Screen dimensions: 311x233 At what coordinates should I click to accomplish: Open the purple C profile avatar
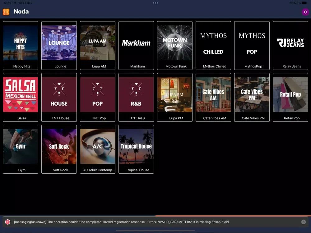[305, 12]
